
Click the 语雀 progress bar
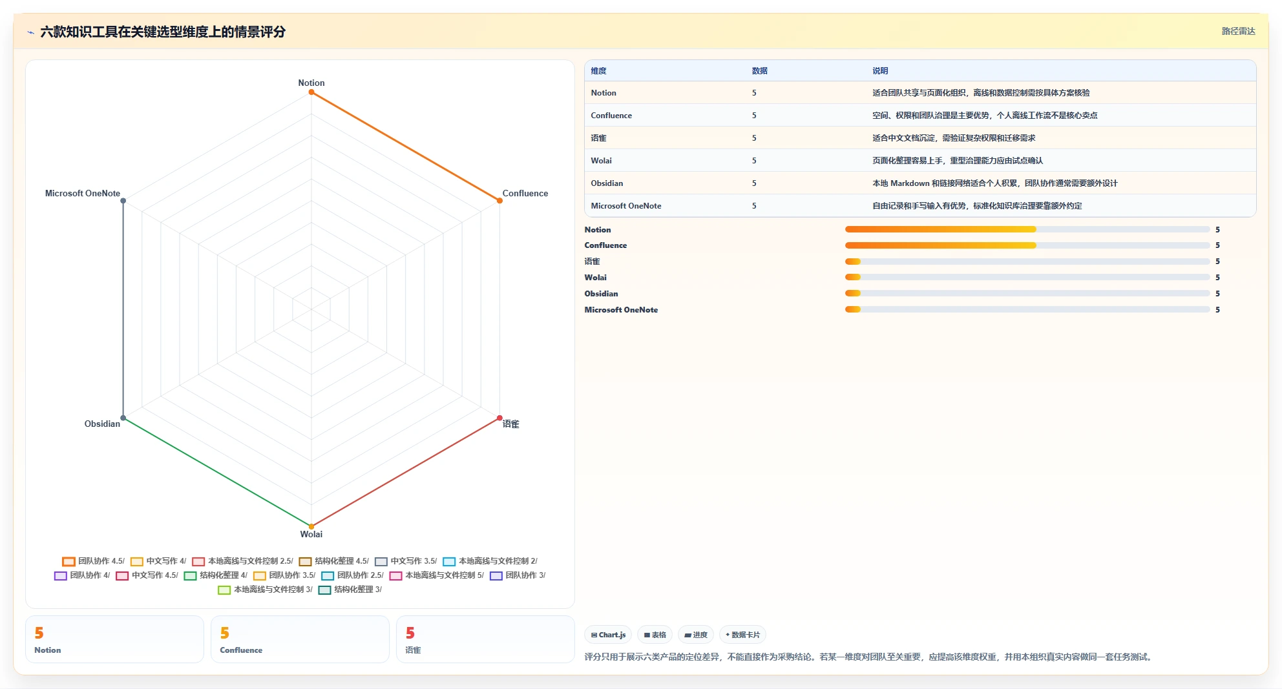[1027, 262]
